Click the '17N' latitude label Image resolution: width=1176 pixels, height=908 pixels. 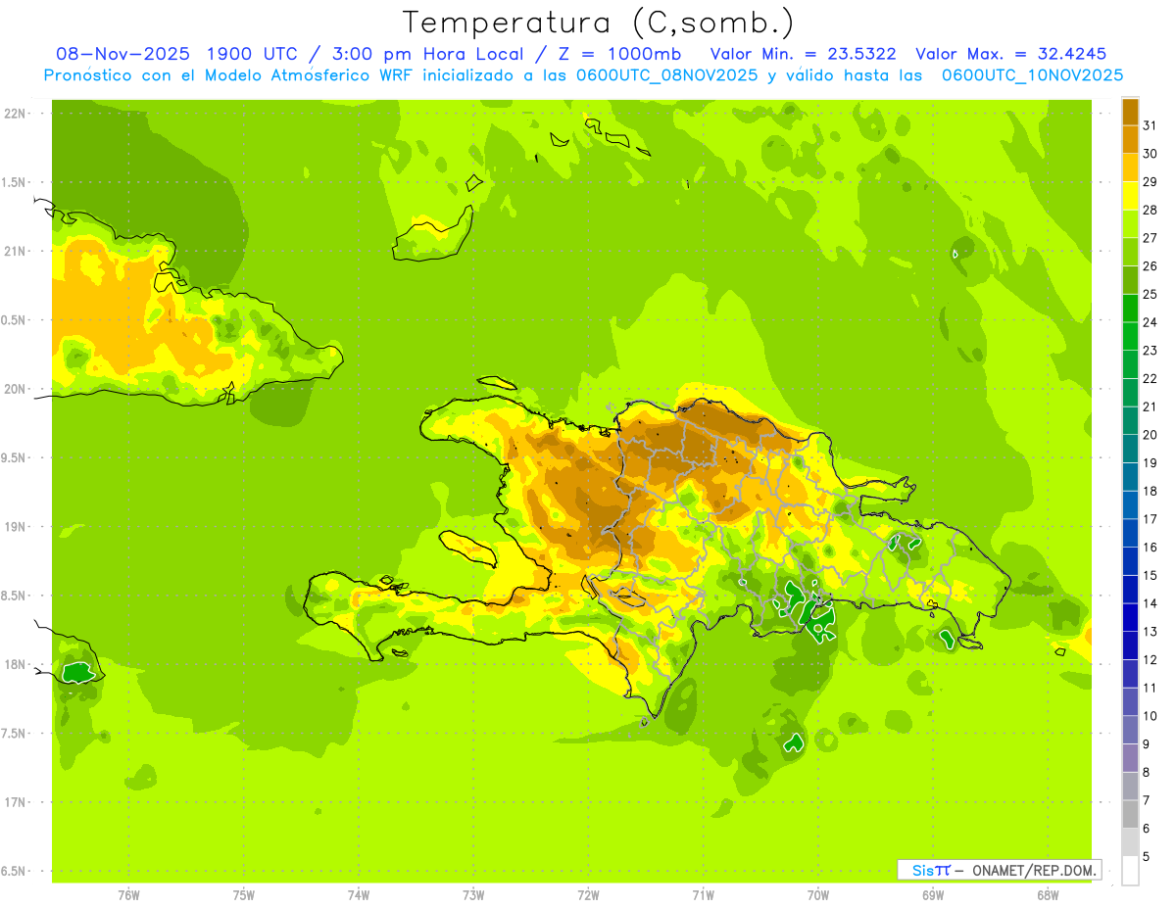tap(15, 802)
